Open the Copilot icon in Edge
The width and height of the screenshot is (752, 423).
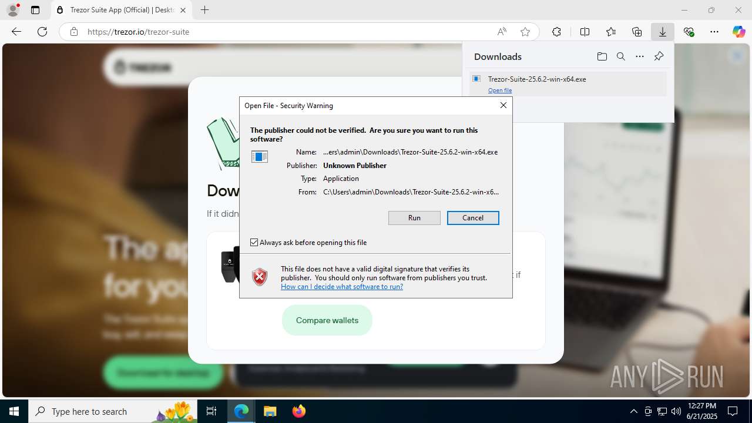tap(738, 32)
